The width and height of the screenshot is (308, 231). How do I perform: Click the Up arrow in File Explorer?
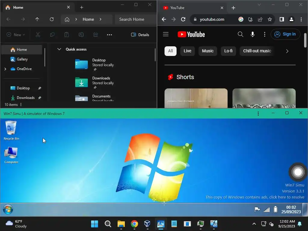[37, 19]
